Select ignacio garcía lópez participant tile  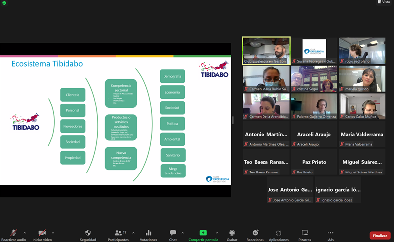338,189
